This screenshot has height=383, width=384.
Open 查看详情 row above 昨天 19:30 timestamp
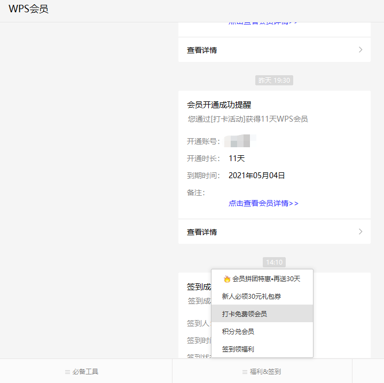pyautogui.click(x=275, y=50)
